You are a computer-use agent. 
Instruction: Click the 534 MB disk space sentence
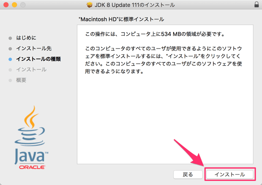coord(155,34)
